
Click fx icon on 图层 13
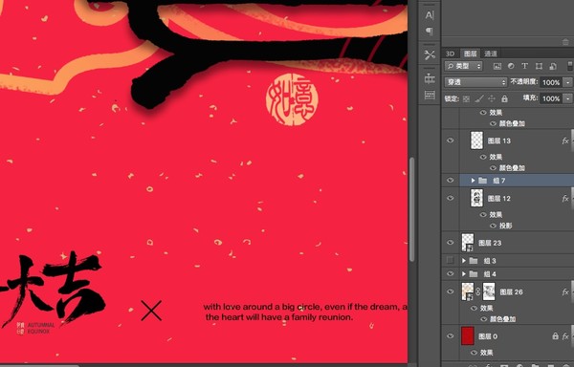tap(565, 140)
